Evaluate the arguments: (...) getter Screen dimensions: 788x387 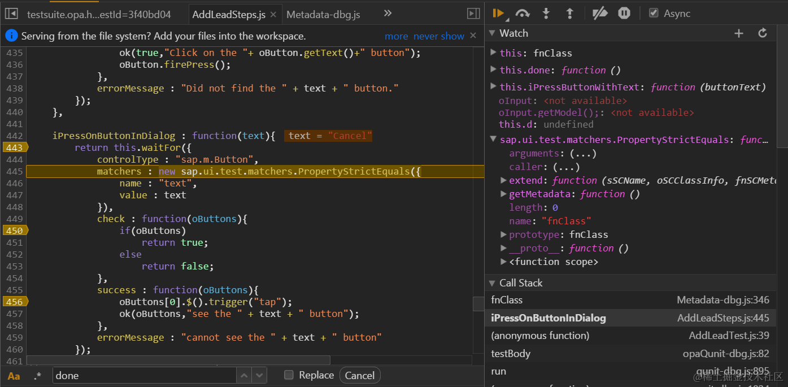[x=584, y=153]
